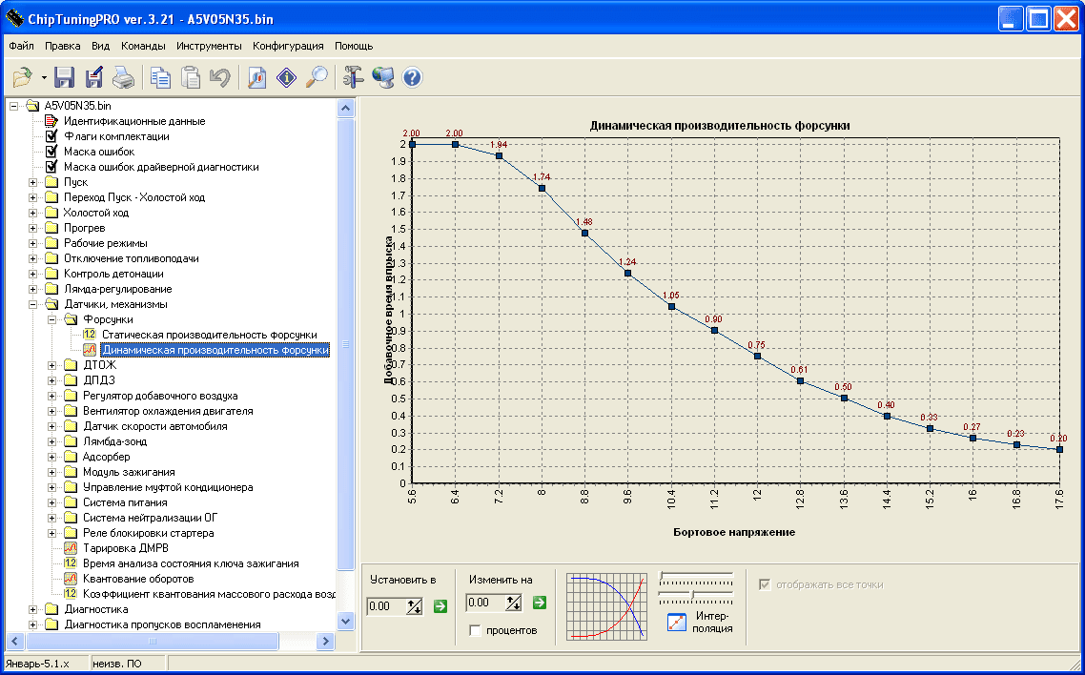This screenshot has width=1085, height=675.
Task: Click the hammer and wrench settings icon
Action: click(353, 77)
